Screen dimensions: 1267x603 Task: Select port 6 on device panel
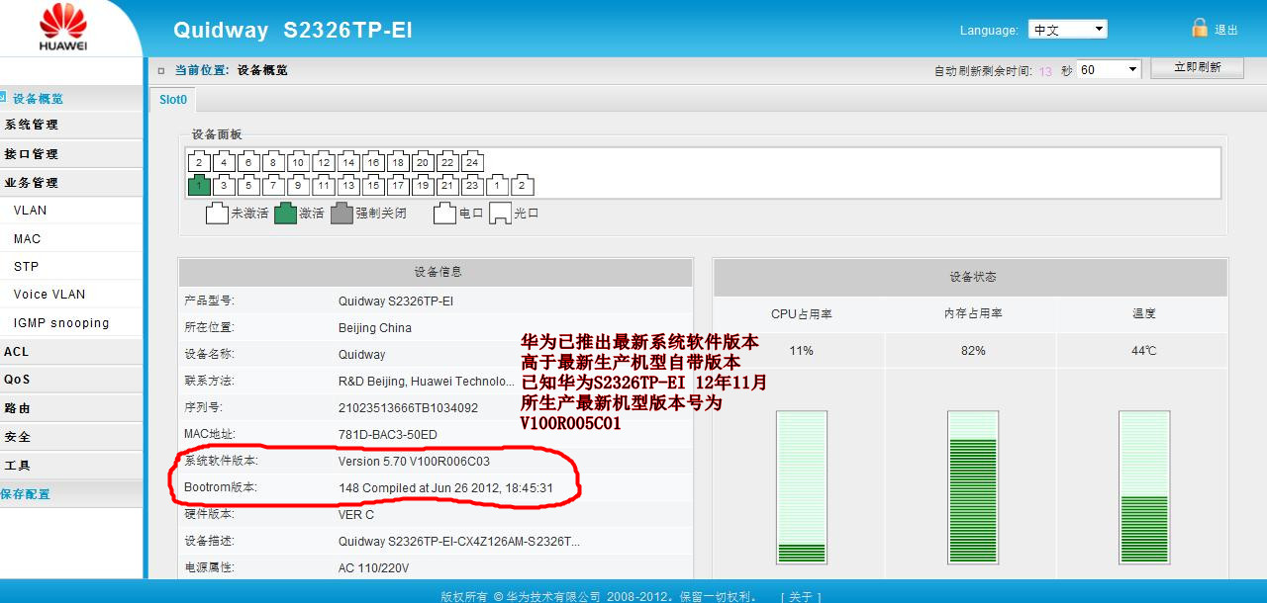point(248,162)
